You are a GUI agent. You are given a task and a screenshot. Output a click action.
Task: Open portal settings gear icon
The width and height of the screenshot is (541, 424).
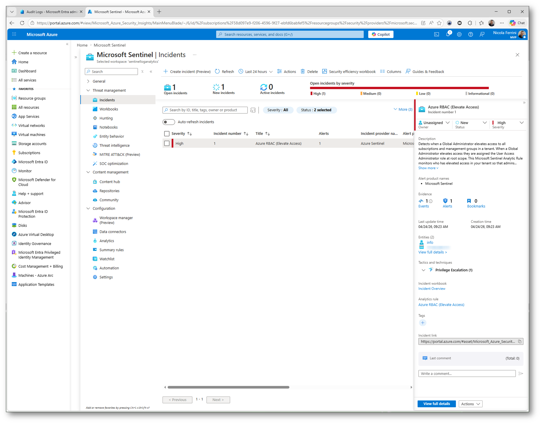click(x=459, y=35)
